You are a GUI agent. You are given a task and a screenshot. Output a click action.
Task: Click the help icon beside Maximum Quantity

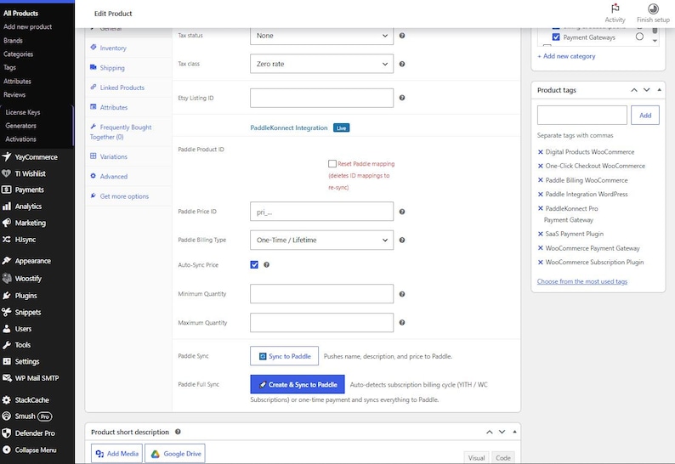pyautogui.click(x=401, y=322)
